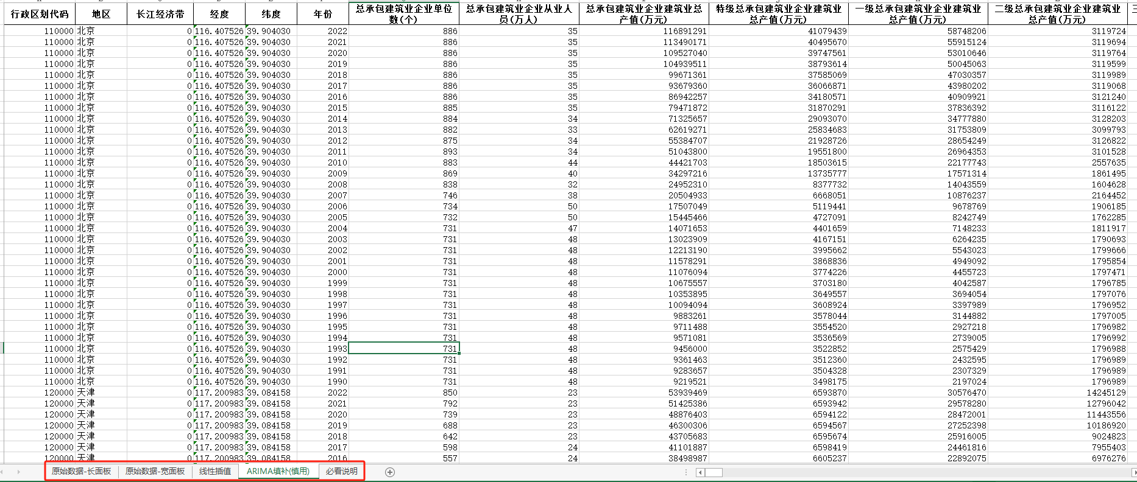Click the unit count cell showing 893
The height and width of the screenshot is (482, 1137).
click(x=404, y=152)
